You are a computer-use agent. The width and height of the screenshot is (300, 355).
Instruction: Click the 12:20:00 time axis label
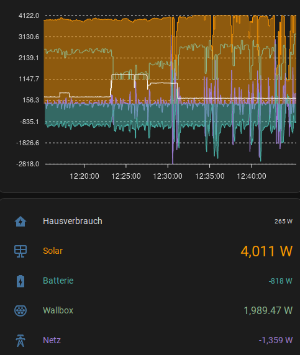pos(84,176)
